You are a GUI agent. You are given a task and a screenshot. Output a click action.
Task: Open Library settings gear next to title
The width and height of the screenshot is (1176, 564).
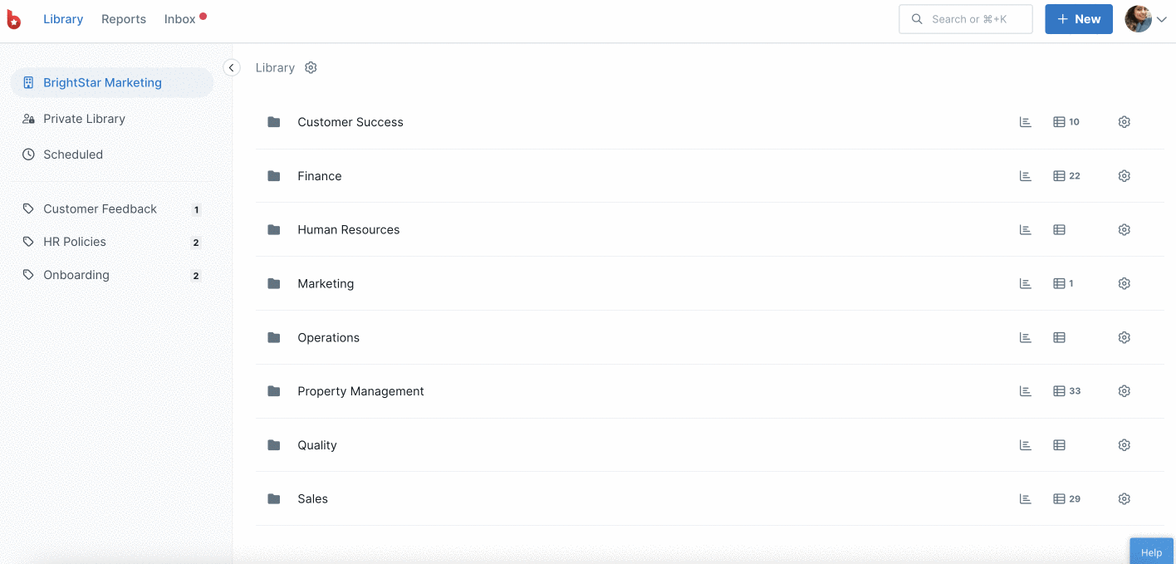click(x=311, y=67)
